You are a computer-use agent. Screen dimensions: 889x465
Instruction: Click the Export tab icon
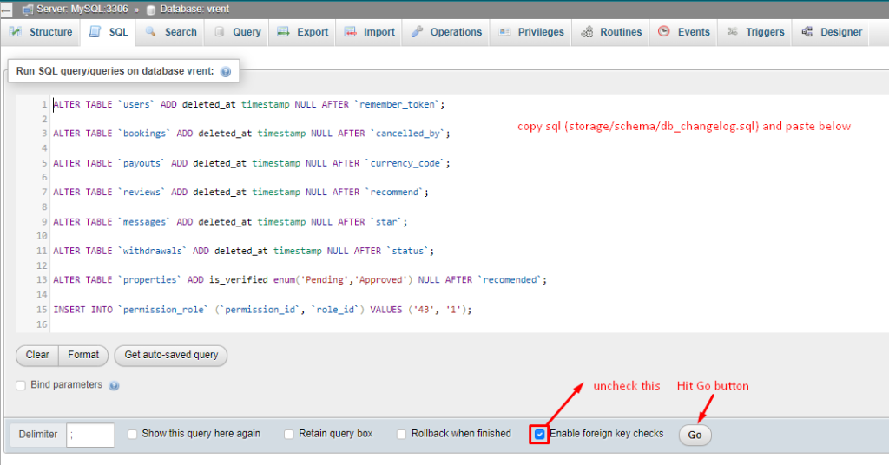(283, 32)
